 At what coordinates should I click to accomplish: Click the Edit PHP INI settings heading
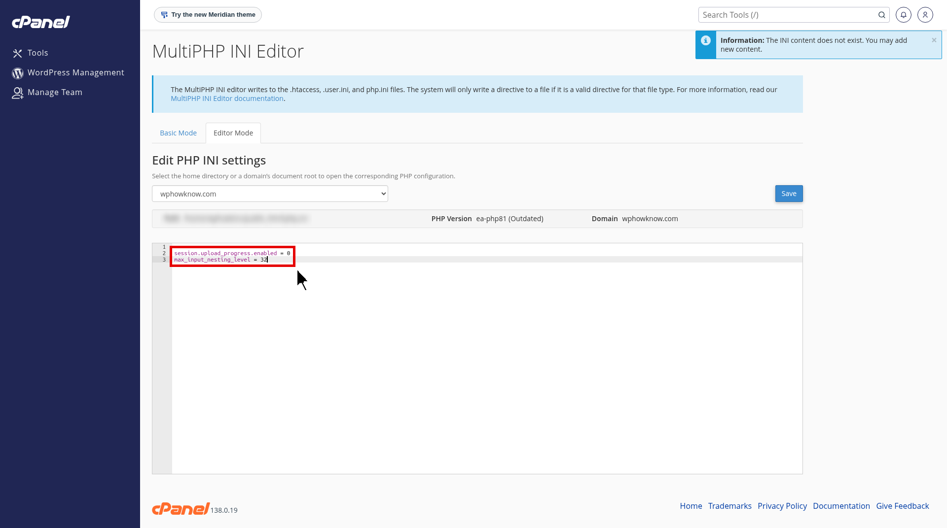click(x=209, y=160)
